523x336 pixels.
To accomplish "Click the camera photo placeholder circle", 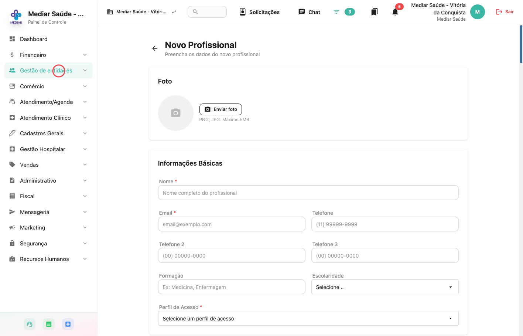I will pyautogui.click(x=176, y=113).
